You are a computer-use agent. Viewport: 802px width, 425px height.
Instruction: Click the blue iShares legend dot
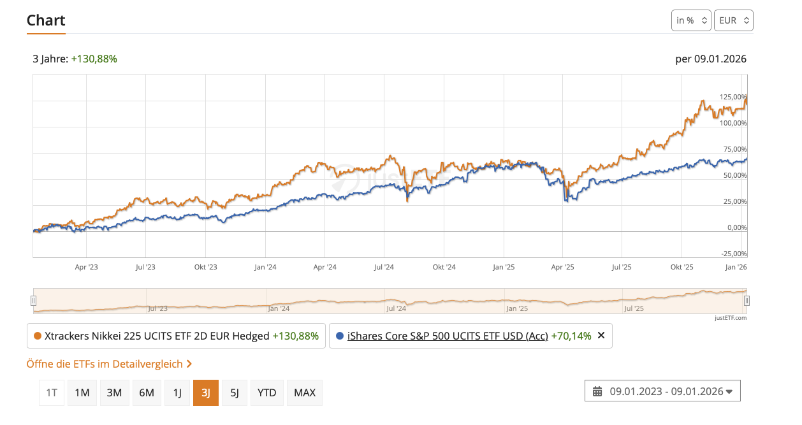click(x=339, y=336)
